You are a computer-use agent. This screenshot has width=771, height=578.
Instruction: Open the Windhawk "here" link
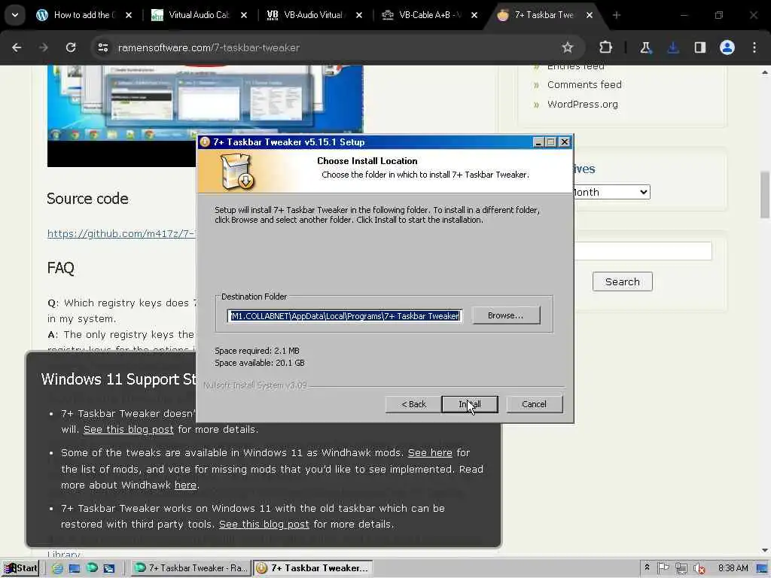[185, 485]
